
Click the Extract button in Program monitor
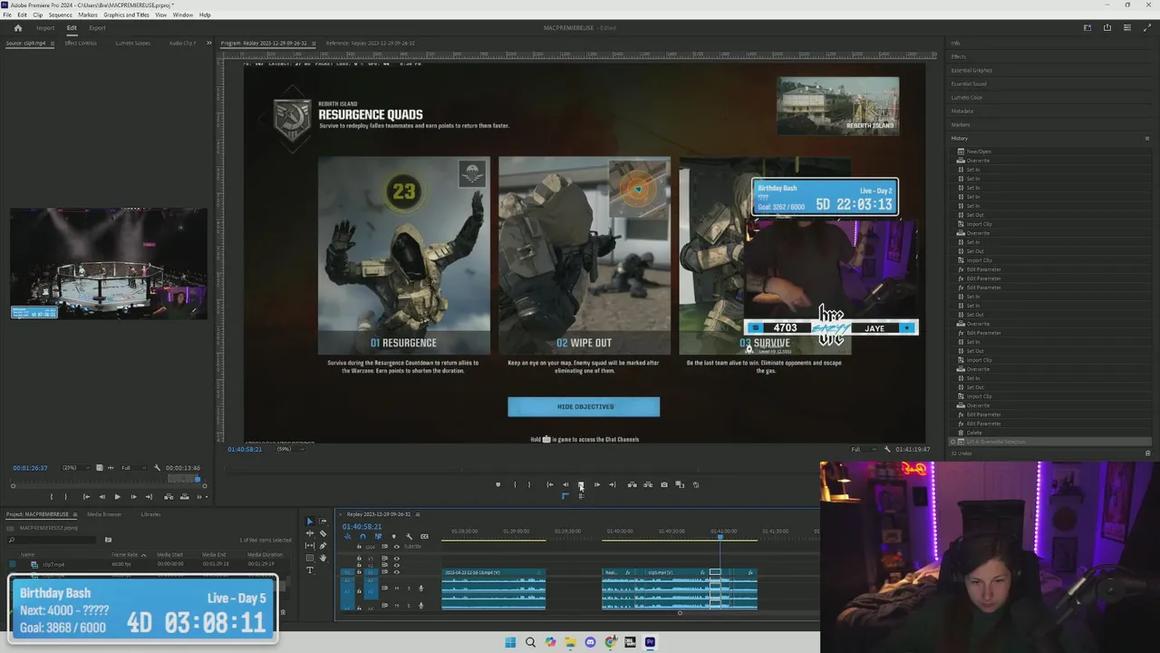point(648,484)
